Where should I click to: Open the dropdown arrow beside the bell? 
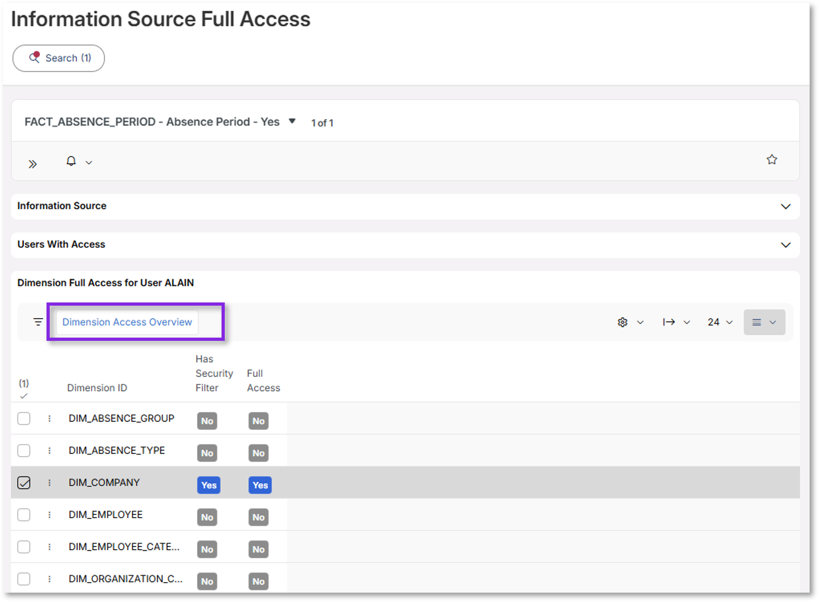coord(88,163)
